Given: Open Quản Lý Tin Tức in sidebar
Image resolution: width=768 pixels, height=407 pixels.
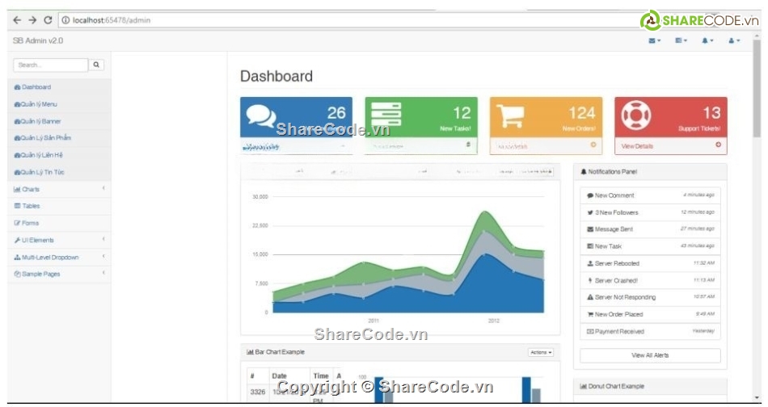Looking at the screenshot, I should (59, 172).
